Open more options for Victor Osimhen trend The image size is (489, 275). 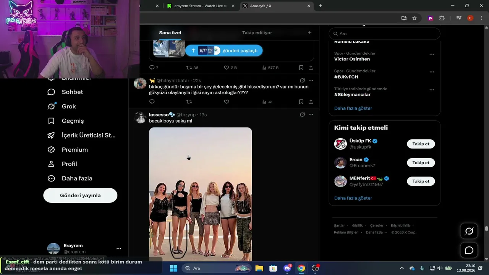[432, 54]
